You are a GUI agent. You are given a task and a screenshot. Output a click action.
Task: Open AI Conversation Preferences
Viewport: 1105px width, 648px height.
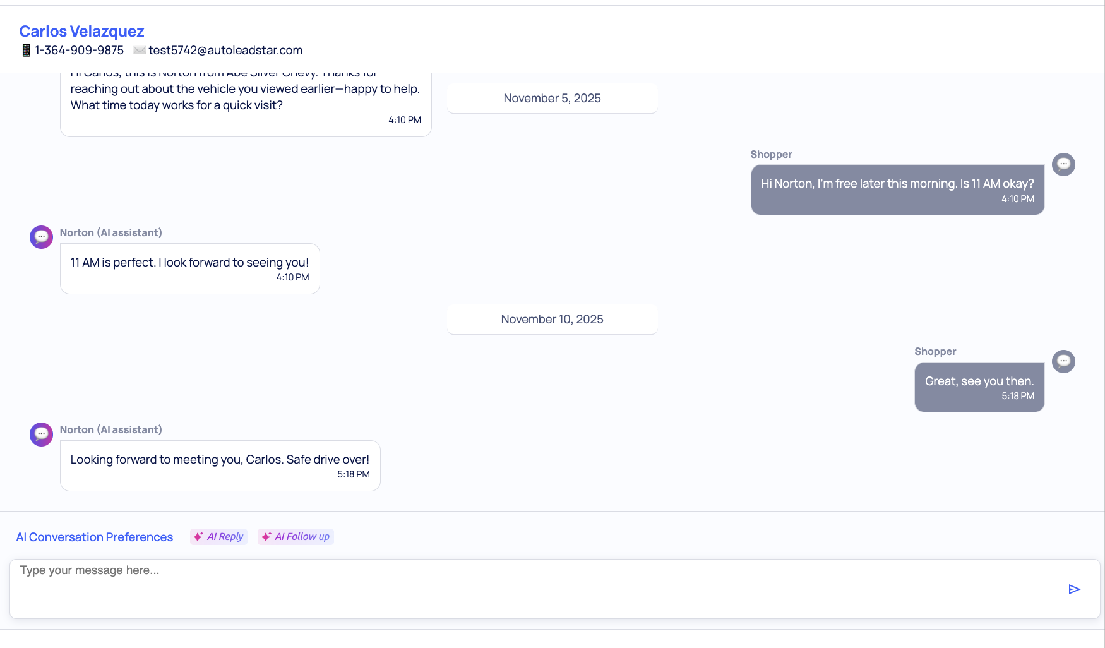click(95, 537)
